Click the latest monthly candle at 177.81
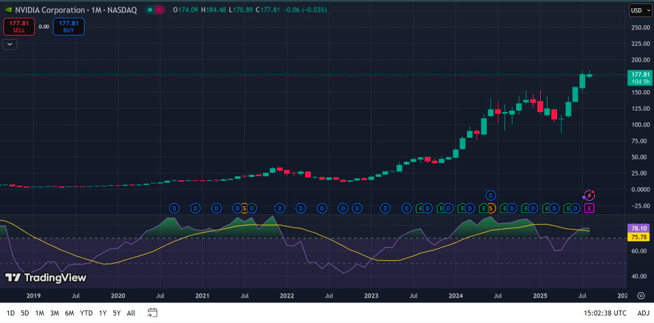This screenshot has height=323, width=654. [x=589, y=75]
